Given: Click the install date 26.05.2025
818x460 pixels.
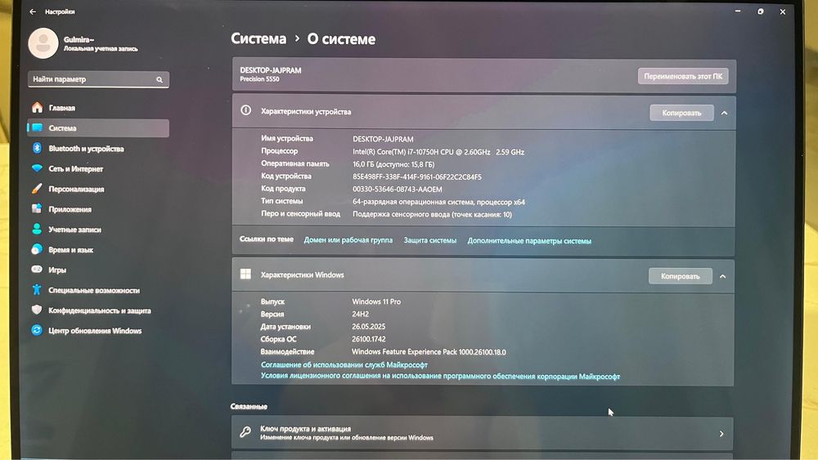Looking at the screenshot, I should (368, 327).
